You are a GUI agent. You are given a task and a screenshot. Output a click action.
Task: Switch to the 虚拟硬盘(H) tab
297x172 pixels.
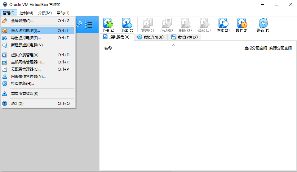tap(117, 37)
